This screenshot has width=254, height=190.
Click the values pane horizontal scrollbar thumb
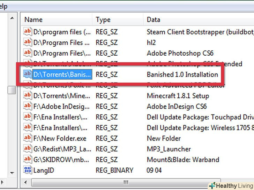point(126,183)
